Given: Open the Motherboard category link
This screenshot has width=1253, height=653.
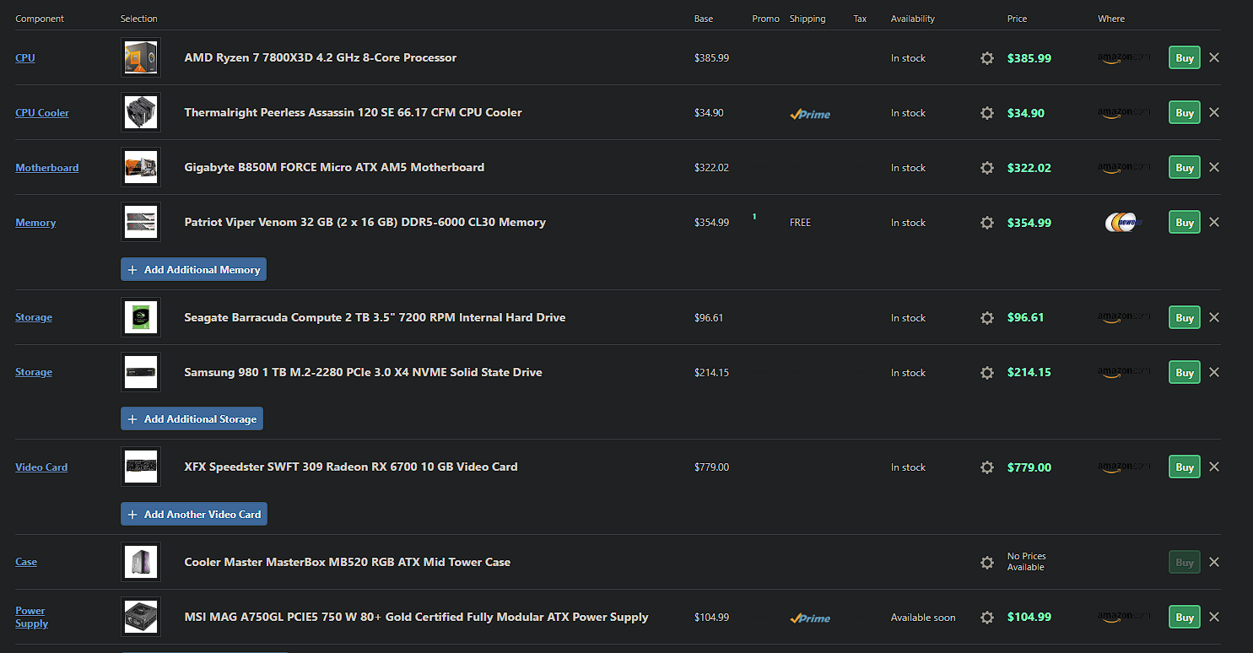Looking at the screenshot, I should point(47,168).
